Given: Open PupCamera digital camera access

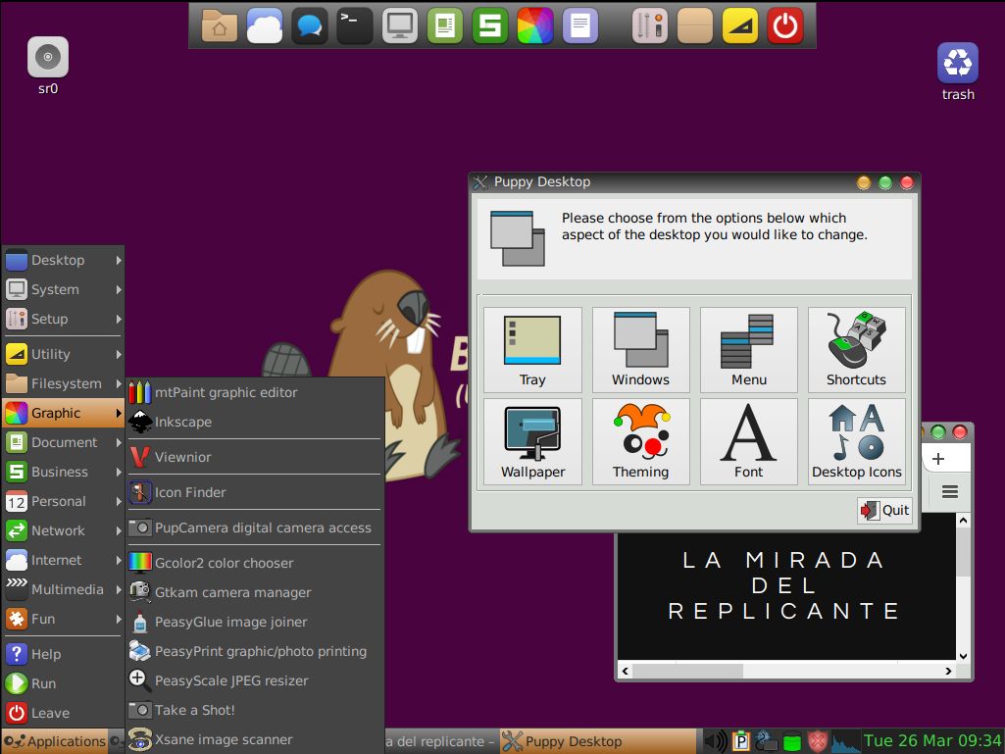Looking at the screenshot, I should coord(255,528).
